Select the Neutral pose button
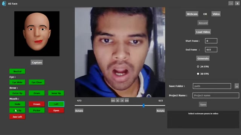The height and width of the screenshot is (135, 241). pyautogui.click(x=17, y=71)
